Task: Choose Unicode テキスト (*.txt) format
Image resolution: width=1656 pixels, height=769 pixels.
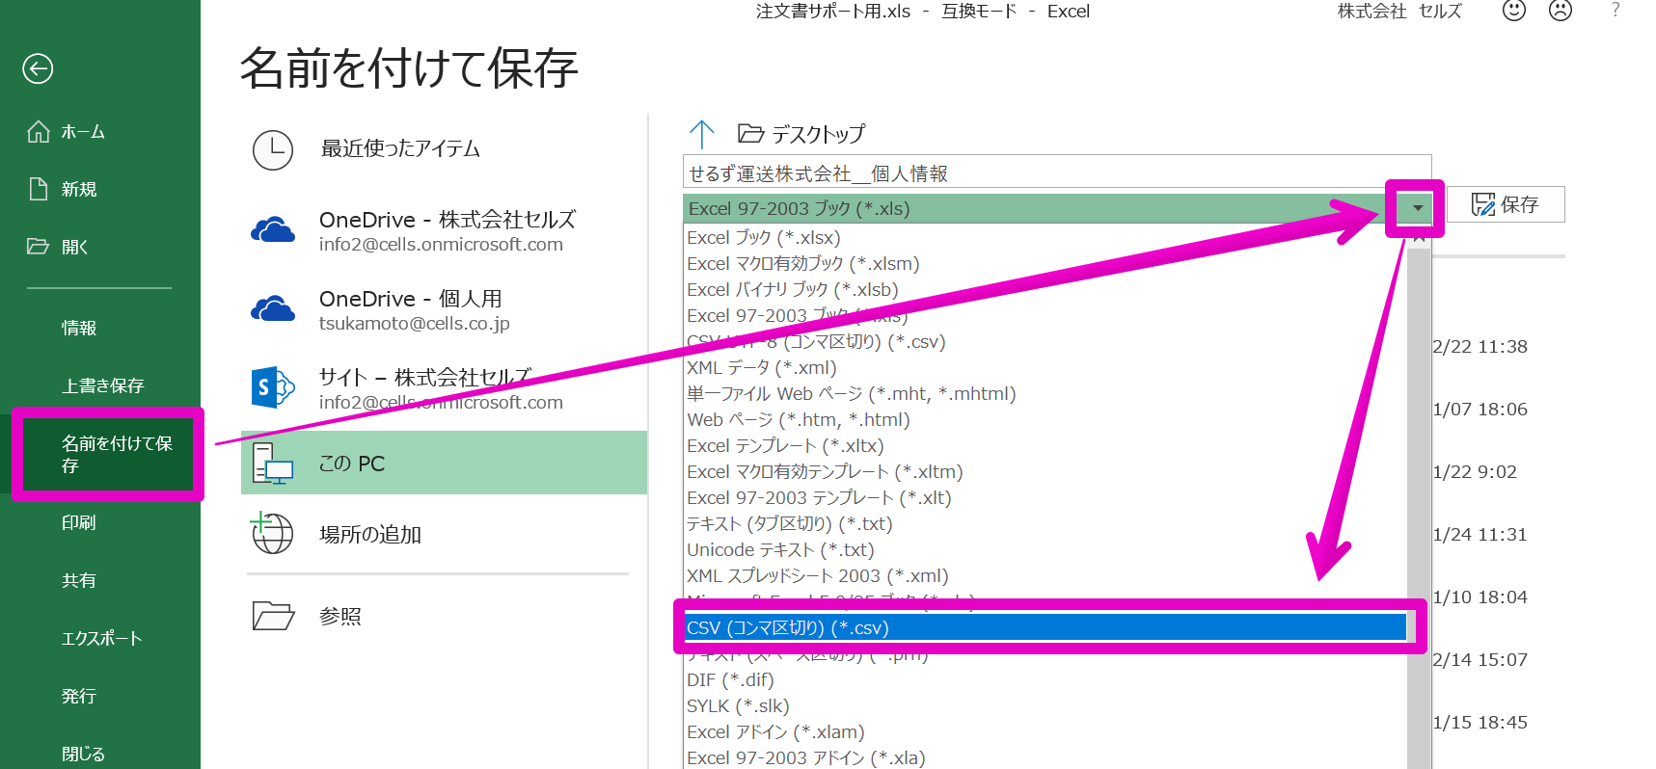Action: 780,549
